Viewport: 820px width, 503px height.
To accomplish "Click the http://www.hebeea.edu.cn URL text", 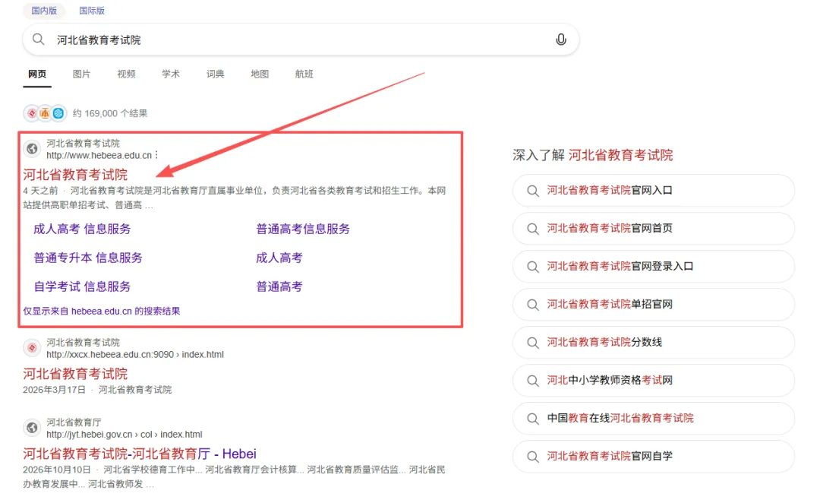I will tap(99, 155).
